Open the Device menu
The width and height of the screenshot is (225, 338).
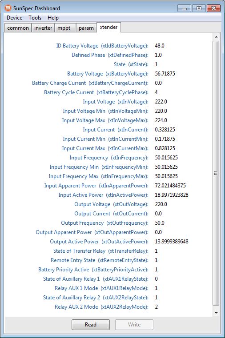click(15, 18)
